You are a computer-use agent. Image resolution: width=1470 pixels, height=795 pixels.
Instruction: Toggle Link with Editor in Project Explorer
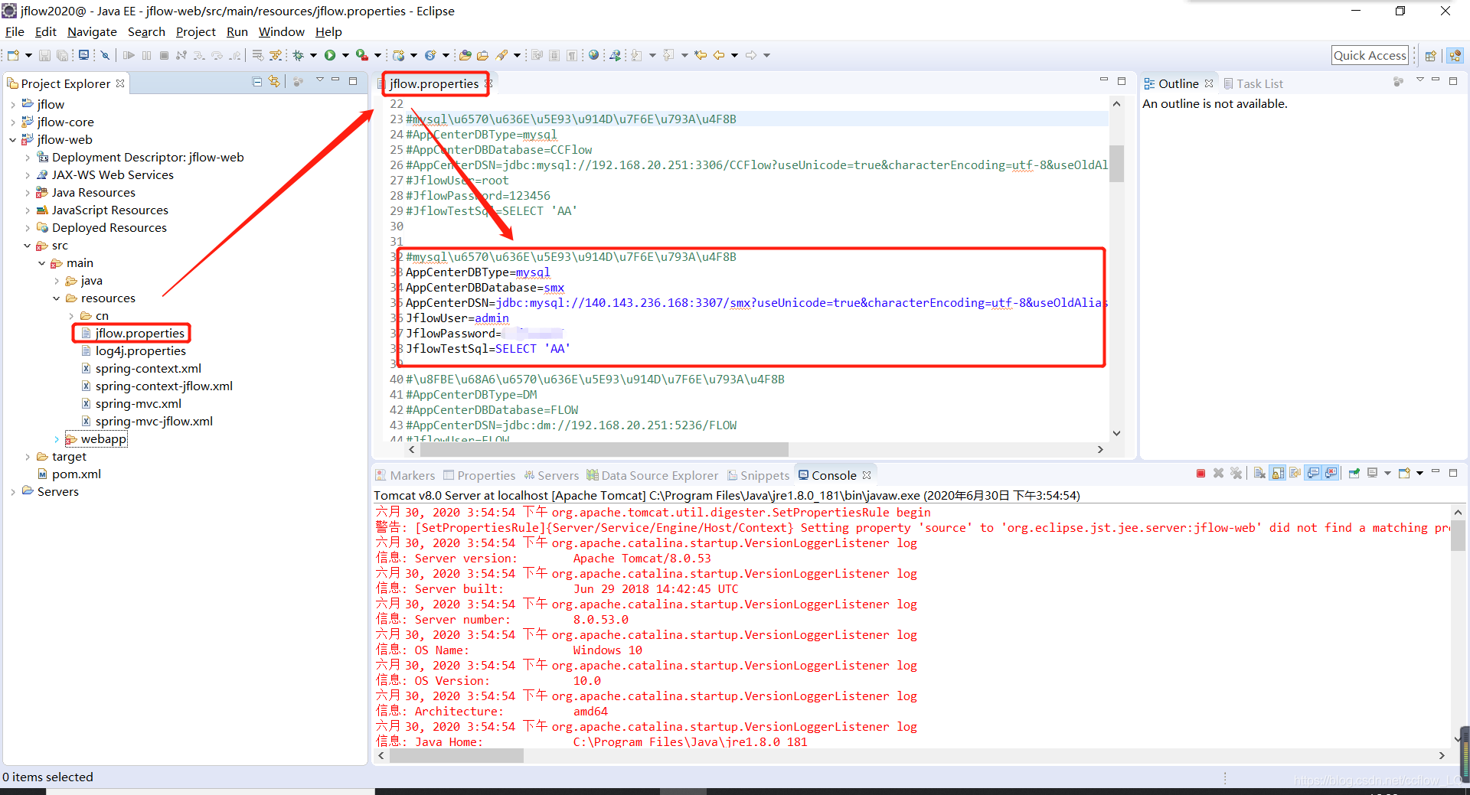click(x=275, y=82)
